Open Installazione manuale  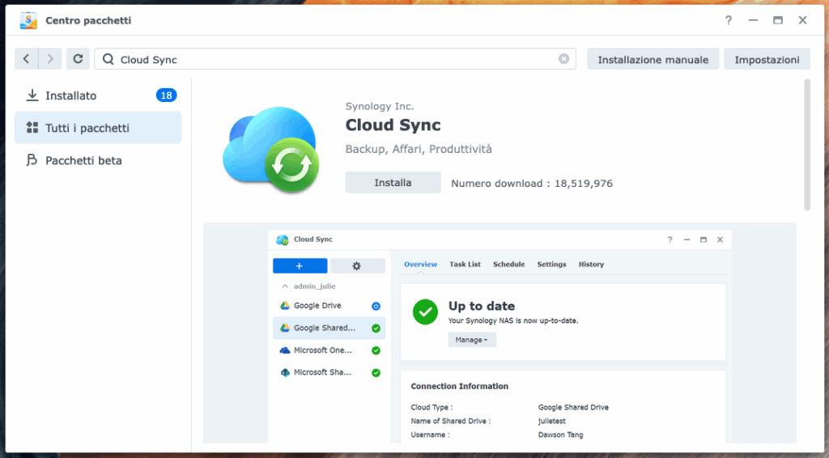(x=653, y=59)
